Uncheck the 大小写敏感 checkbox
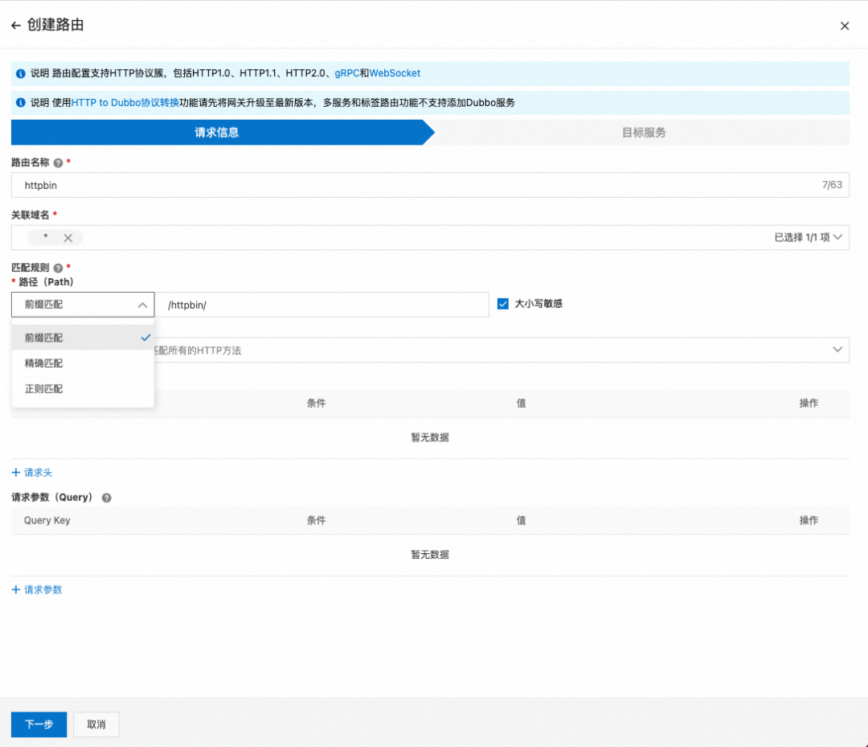The width and height of the screenshot is (868, 747). pos(502,304)
